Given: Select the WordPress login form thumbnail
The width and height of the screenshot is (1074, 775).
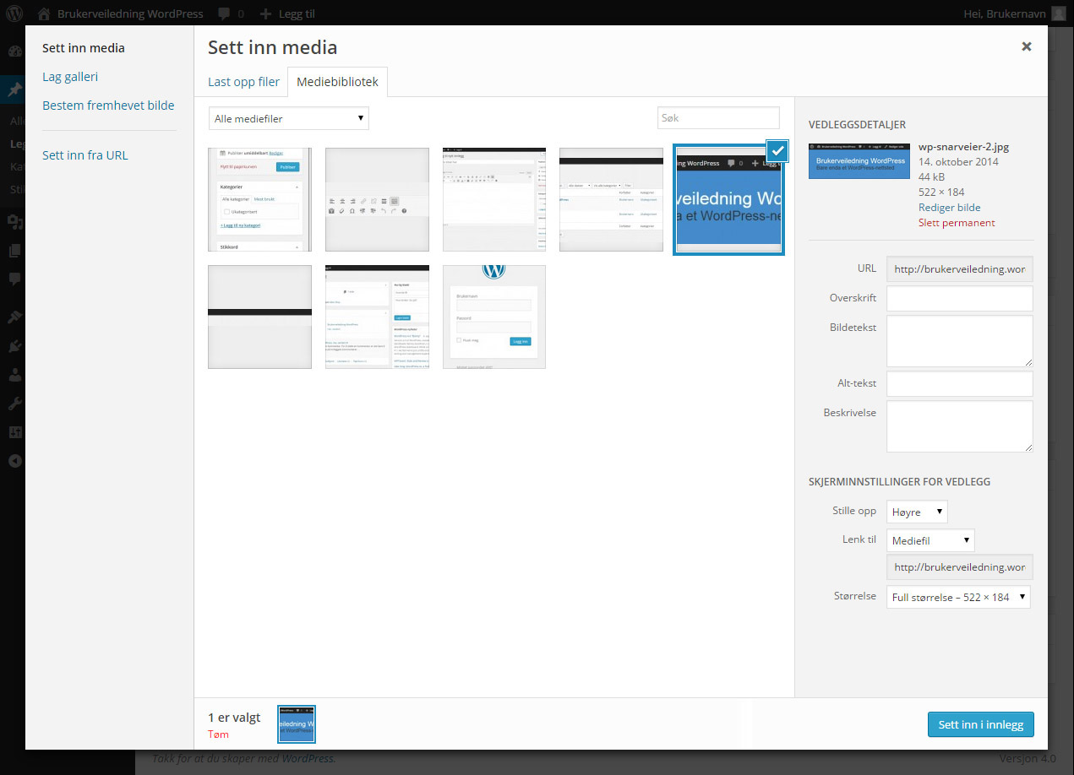Looking at the screenshot, I should (x=494, y=317).
